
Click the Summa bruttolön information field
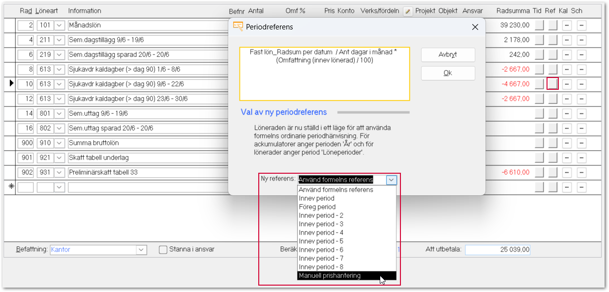(x=148, y=143)
